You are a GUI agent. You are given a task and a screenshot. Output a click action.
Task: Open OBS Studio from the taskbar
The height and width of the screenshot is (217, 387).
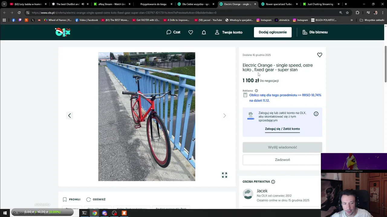click(114, 213)
